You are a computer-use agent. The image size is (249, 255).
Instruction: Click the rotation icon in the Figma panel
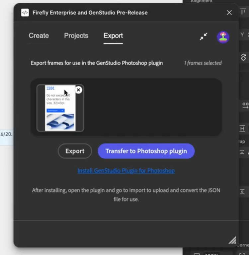point(243,57)
